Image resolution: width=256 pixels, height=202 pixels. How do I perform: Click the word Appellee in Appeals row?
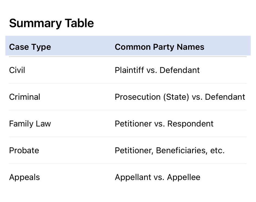(x=184, y=177)
